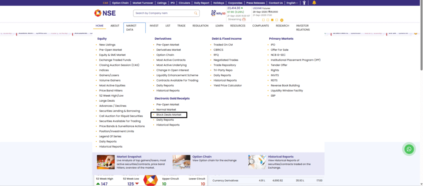
Task: Select the fourth carousel indicator square
Action: 277,20
